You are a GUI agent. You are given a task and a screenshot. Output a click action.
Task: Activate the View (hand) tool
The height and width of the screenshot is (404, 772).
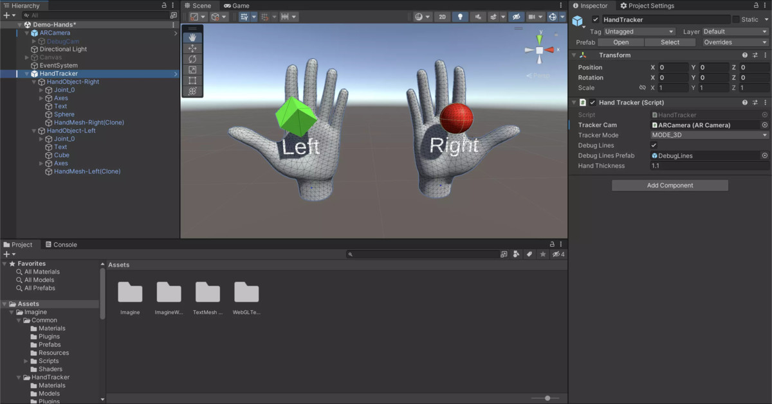193,37
